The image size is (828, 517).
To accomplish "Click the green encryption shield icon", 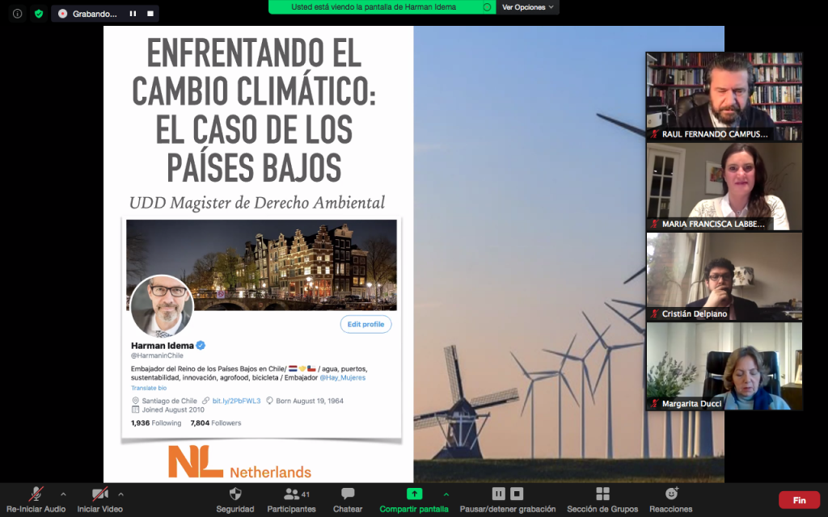I will [38, 14].
